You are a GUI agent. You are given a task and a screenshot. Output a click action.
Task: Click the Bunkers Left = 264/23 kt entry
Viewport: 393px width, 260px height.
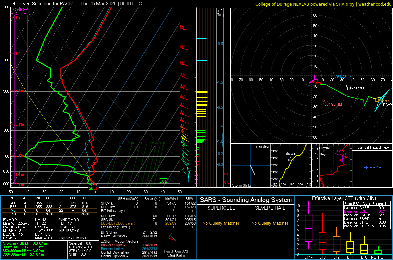129,249
